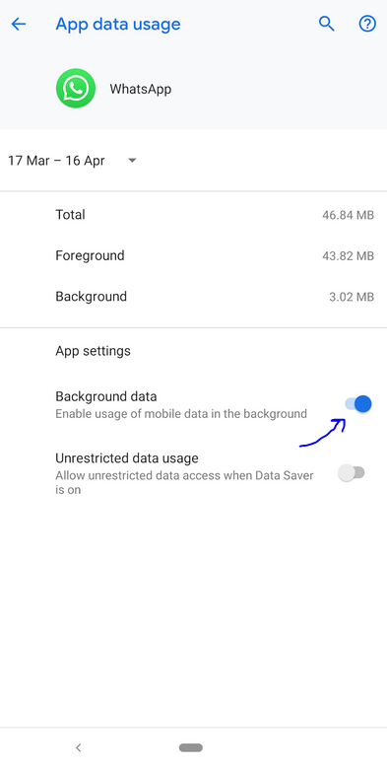Viewport: 387px width, 768px height.
Task: Open search with the magnifier icon
Action: click(326, 24)
